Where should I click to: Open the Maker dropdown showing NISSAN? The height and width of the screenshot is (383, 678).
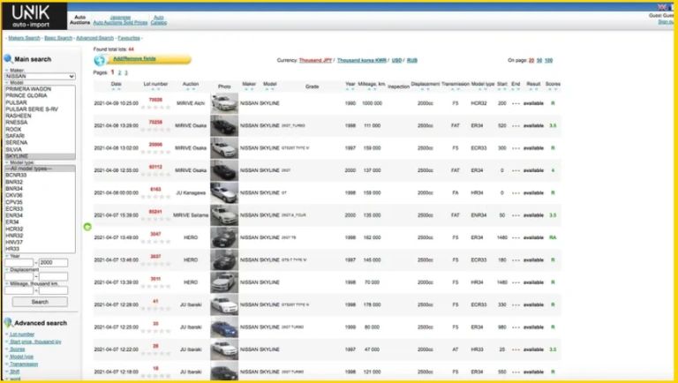pyautogui.click(x=40, y=77)
